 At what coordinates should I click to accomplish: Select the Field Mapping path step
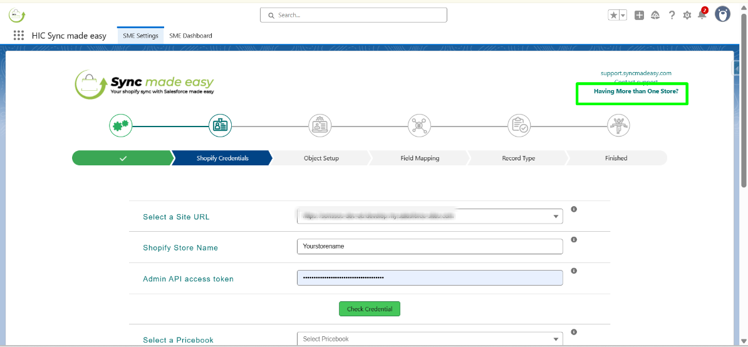(420, 158)
